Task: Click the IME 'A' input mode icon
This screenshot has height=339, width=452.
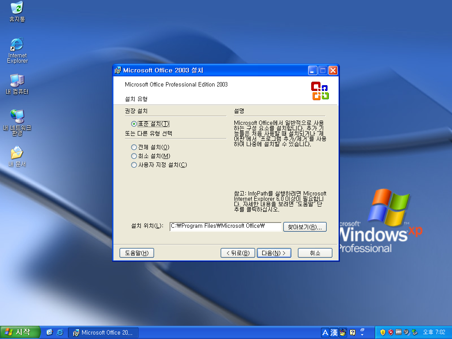Action: point(325,333)
